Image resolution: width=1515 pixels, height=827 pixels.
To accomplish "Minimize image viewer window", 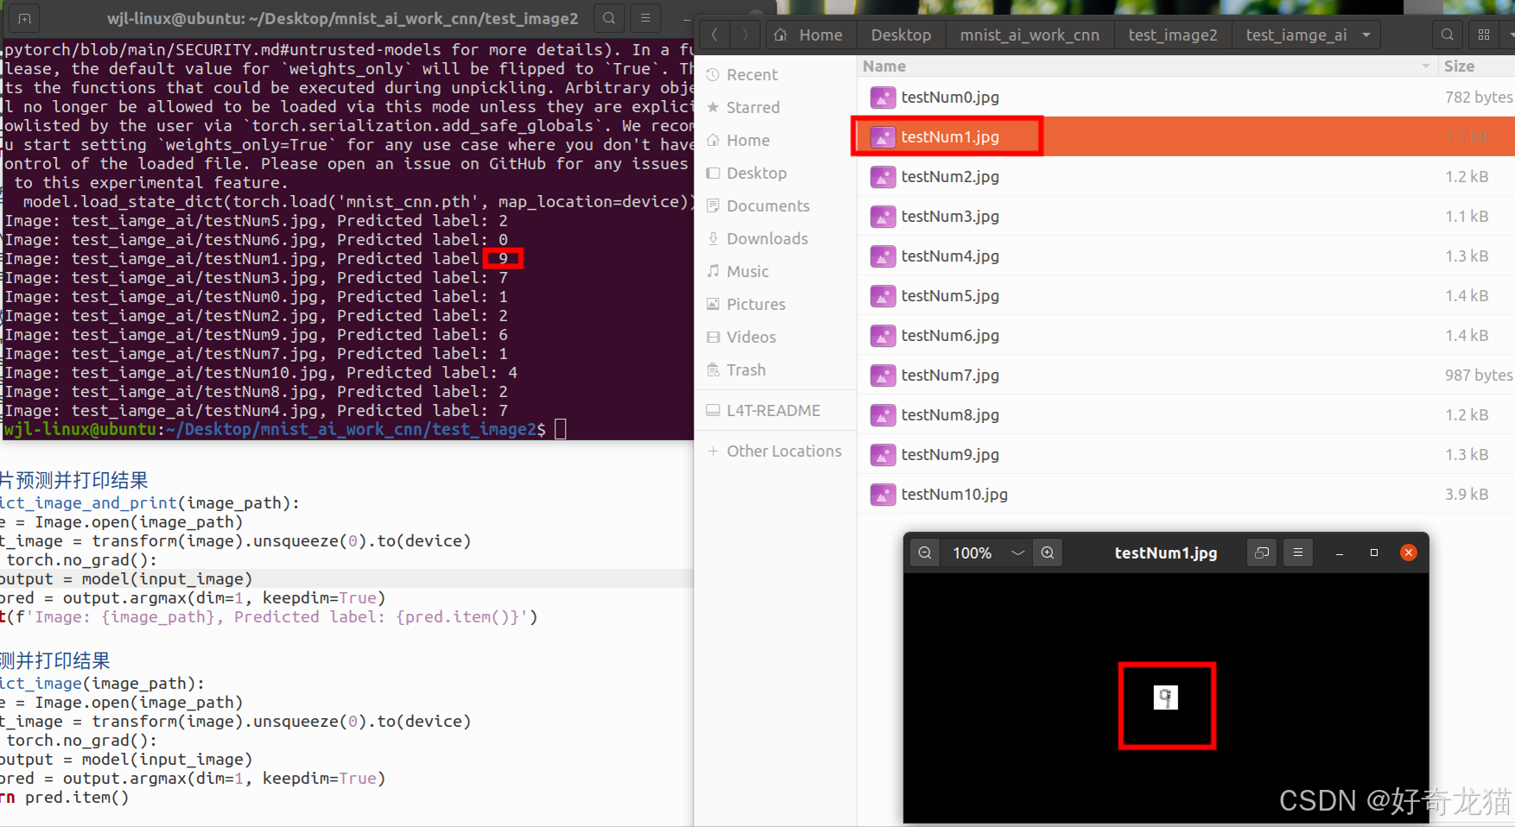I will pos(1340,552).
